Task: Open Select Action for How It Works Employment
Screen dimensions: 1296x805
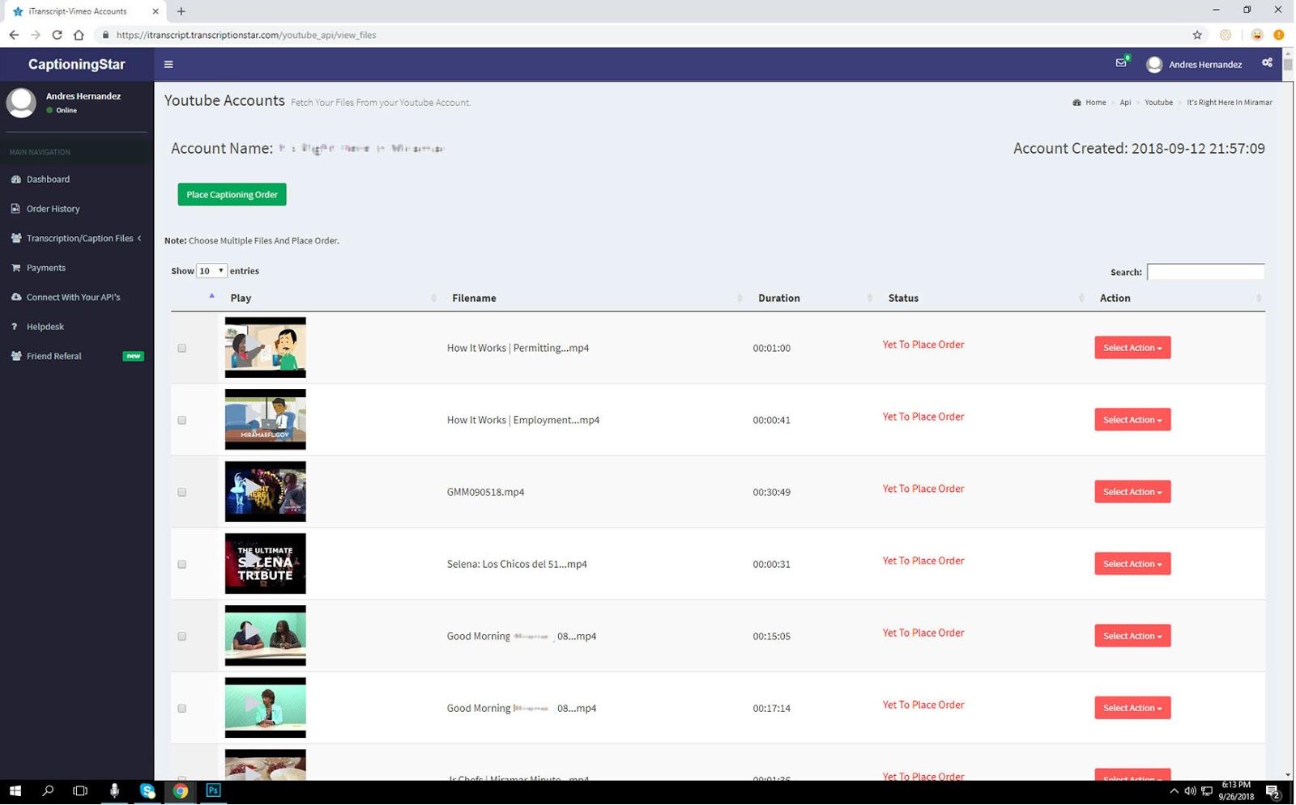Action: (x=1133, y=420)
